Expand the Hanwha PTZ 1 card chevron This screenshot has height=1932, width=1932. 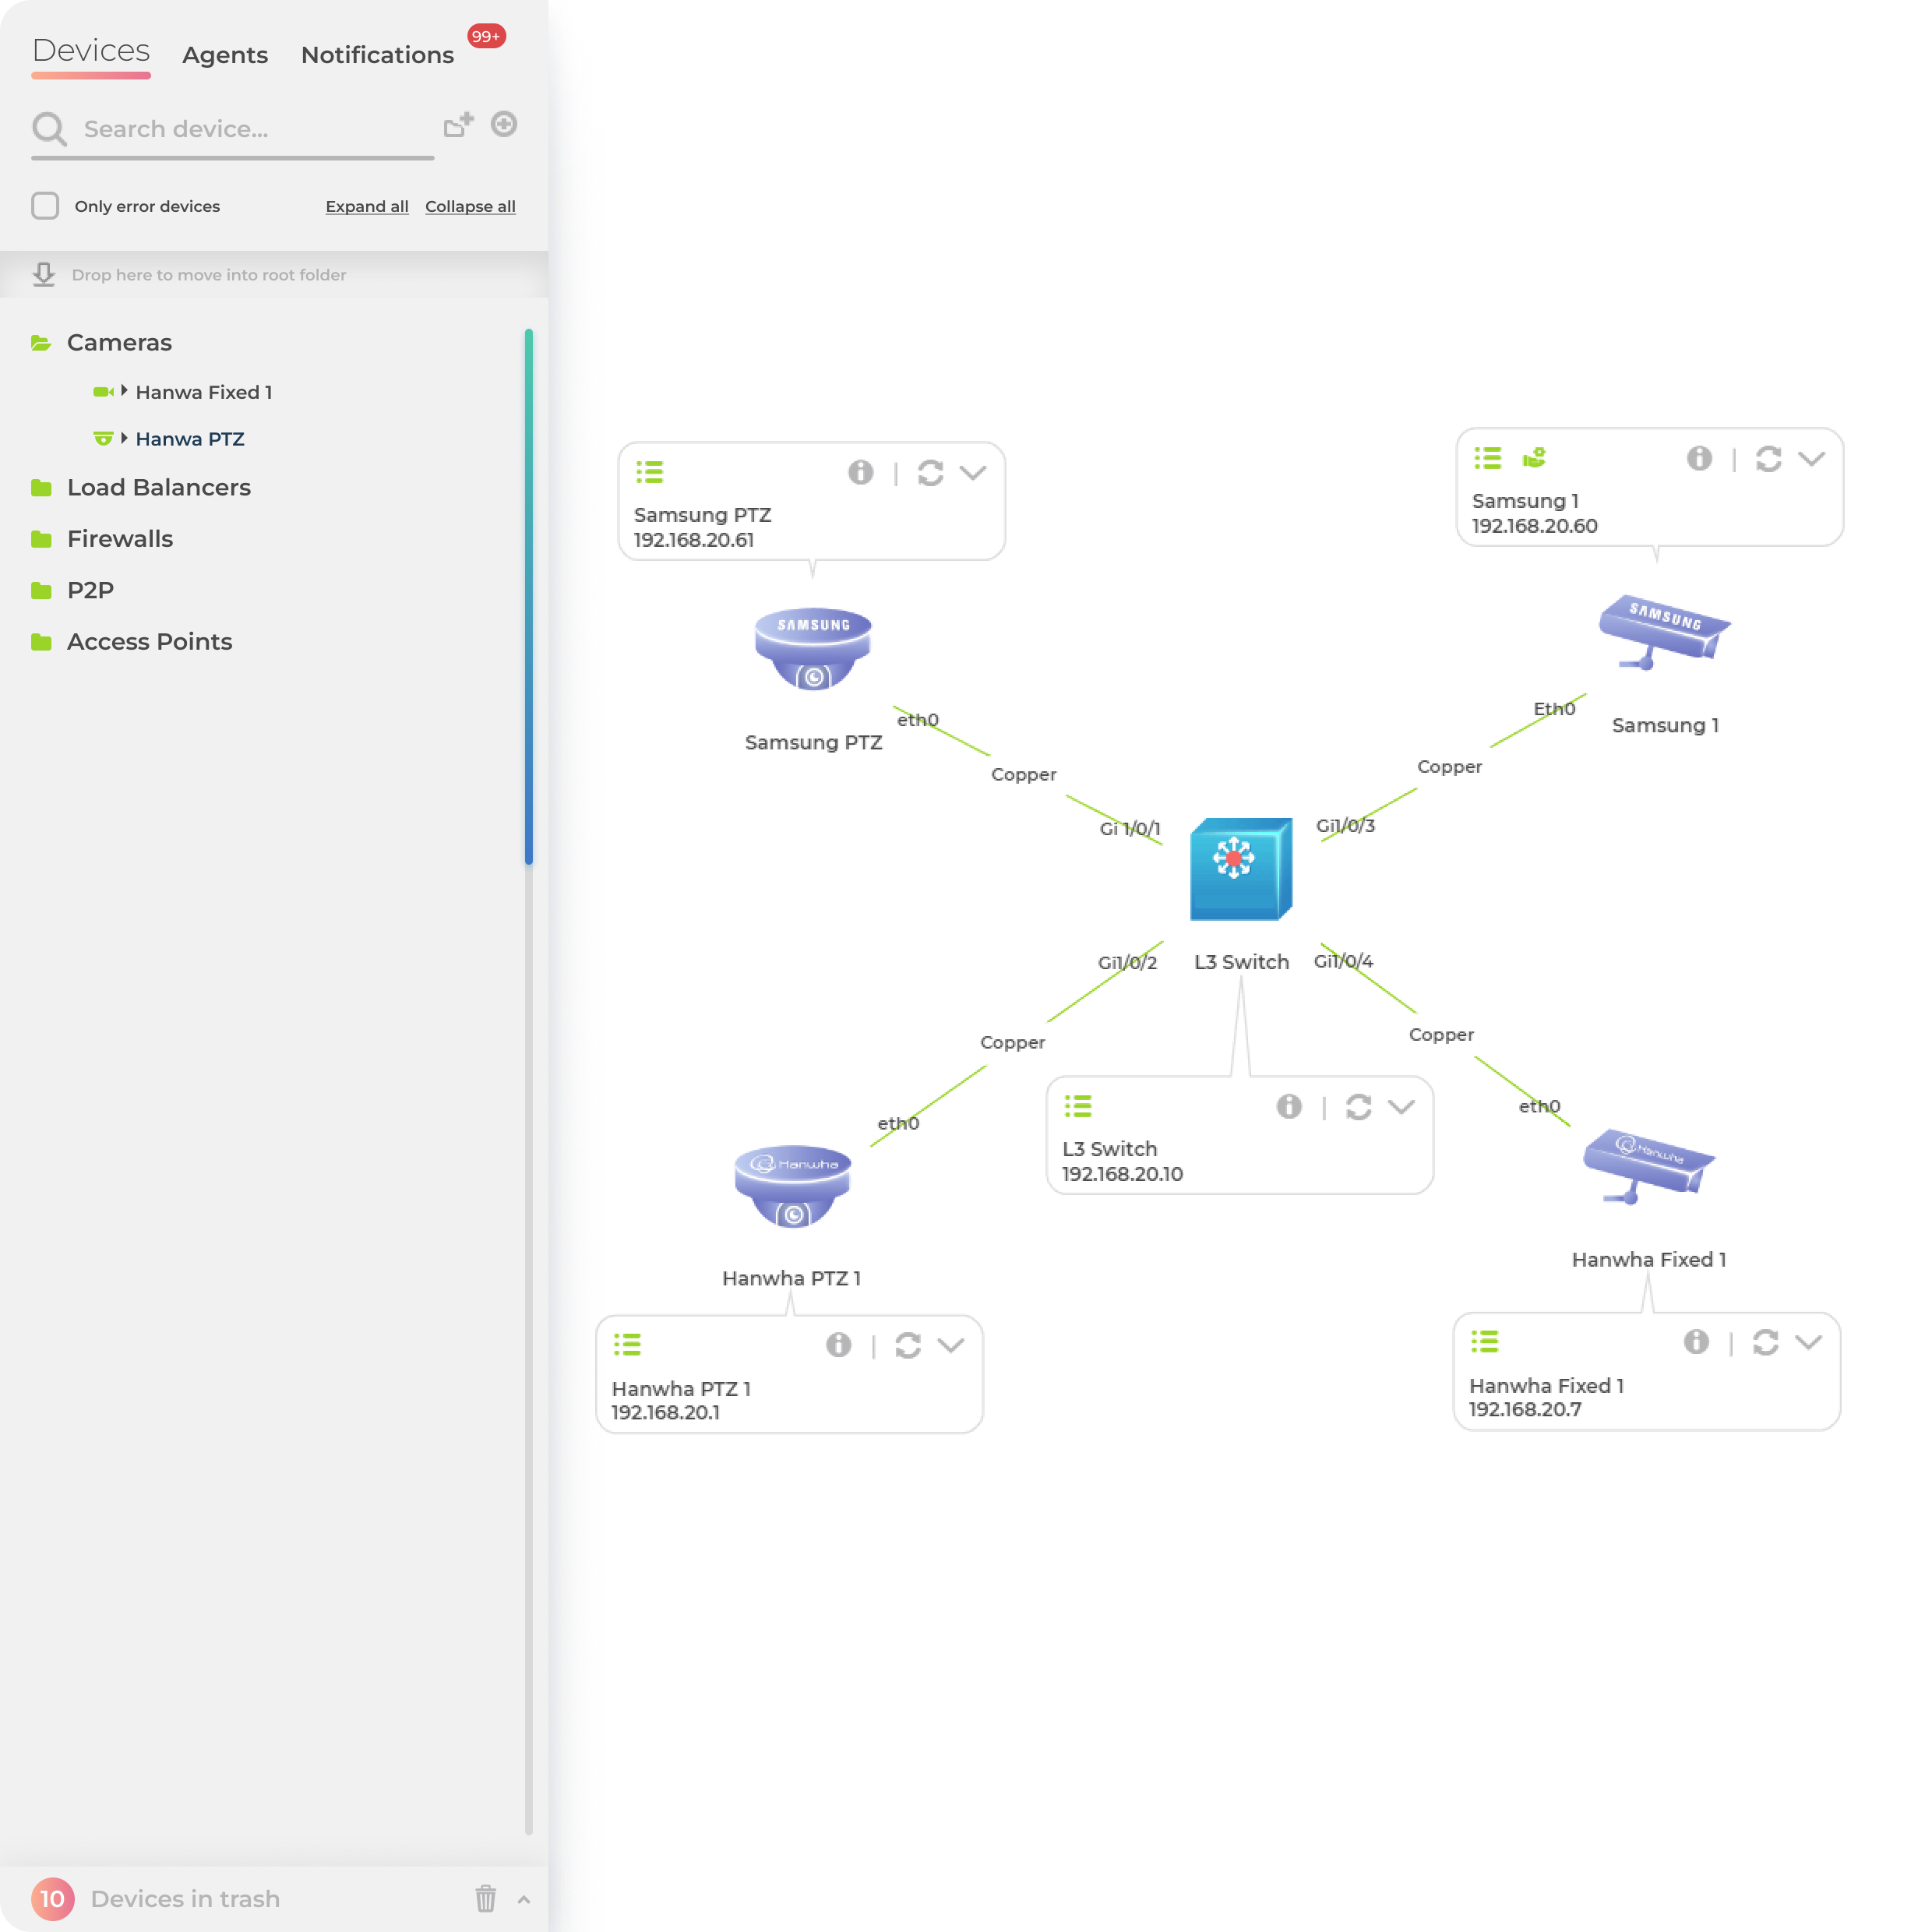tap(951, 1346)
